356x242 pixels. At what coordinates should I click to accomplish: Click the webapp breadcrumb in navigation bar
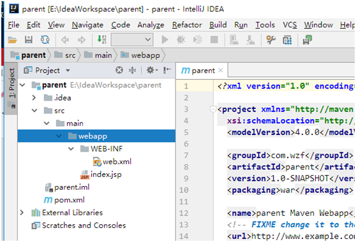click(140, 55)
